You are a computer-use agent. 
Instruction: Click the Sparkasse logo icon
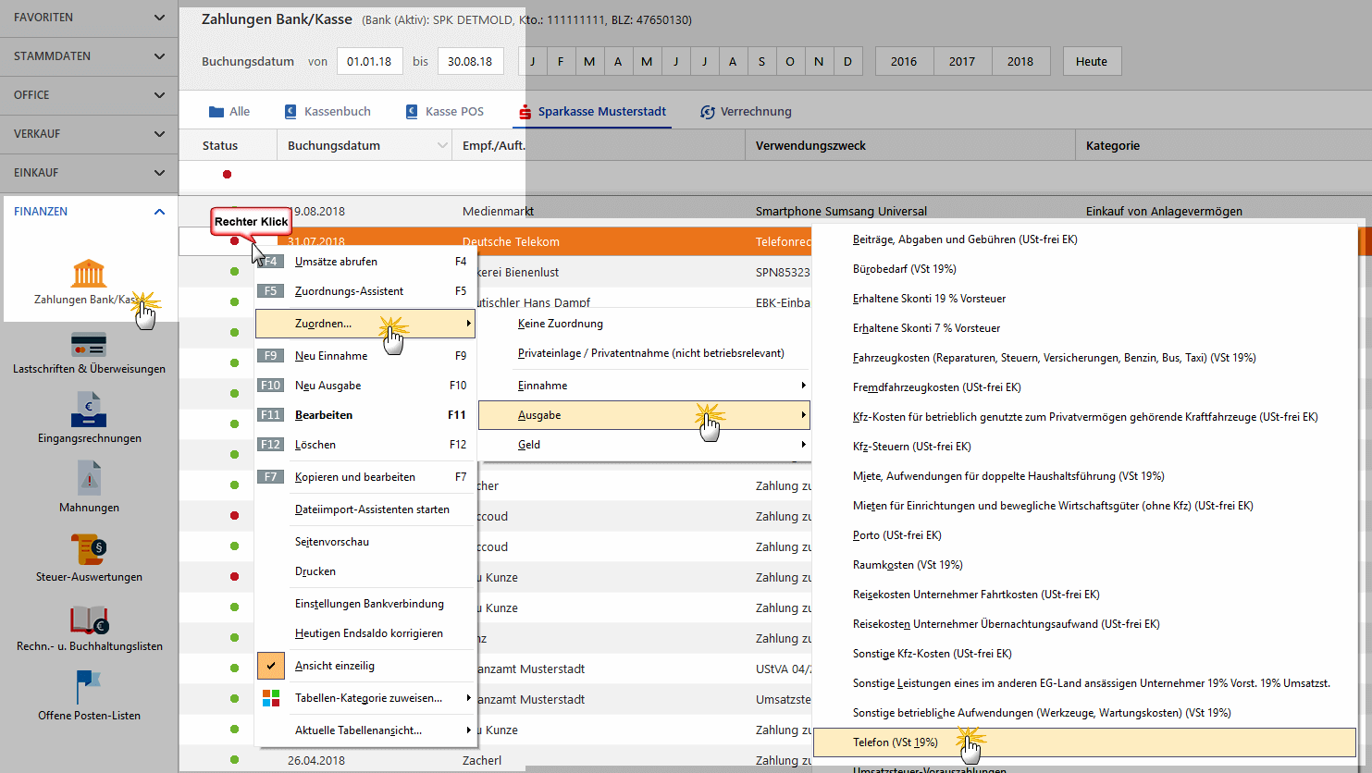pyautogui.click(x=525, y=112)
